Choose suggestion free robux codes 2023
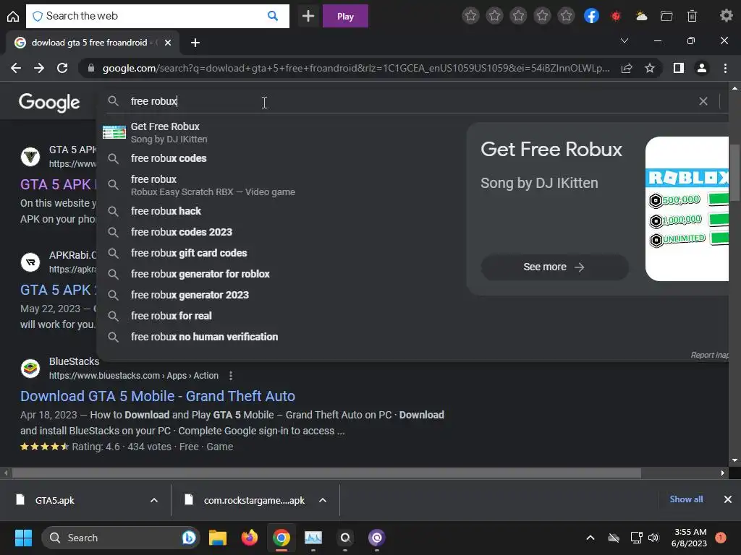This screenshot has height=555, width=741. click(x=182, y=232)
